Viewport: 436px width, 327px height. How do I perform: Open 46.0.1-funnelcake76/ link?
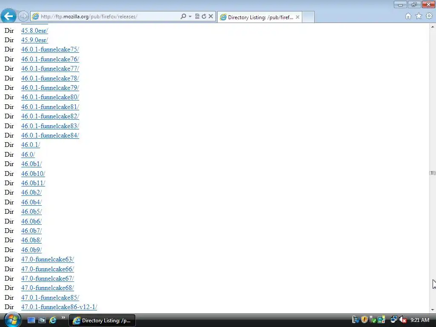tap(50, 59)
